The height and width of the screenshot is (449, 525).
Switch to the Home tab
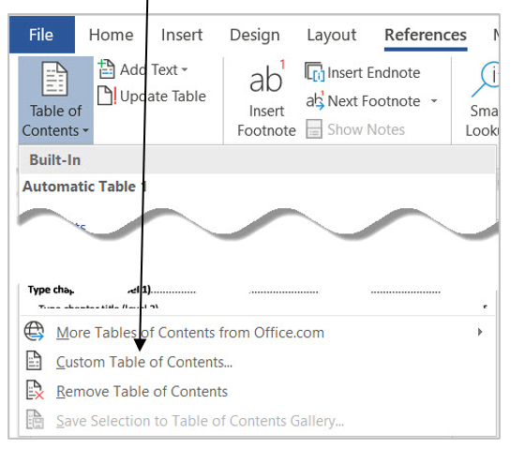pos(112,35)
